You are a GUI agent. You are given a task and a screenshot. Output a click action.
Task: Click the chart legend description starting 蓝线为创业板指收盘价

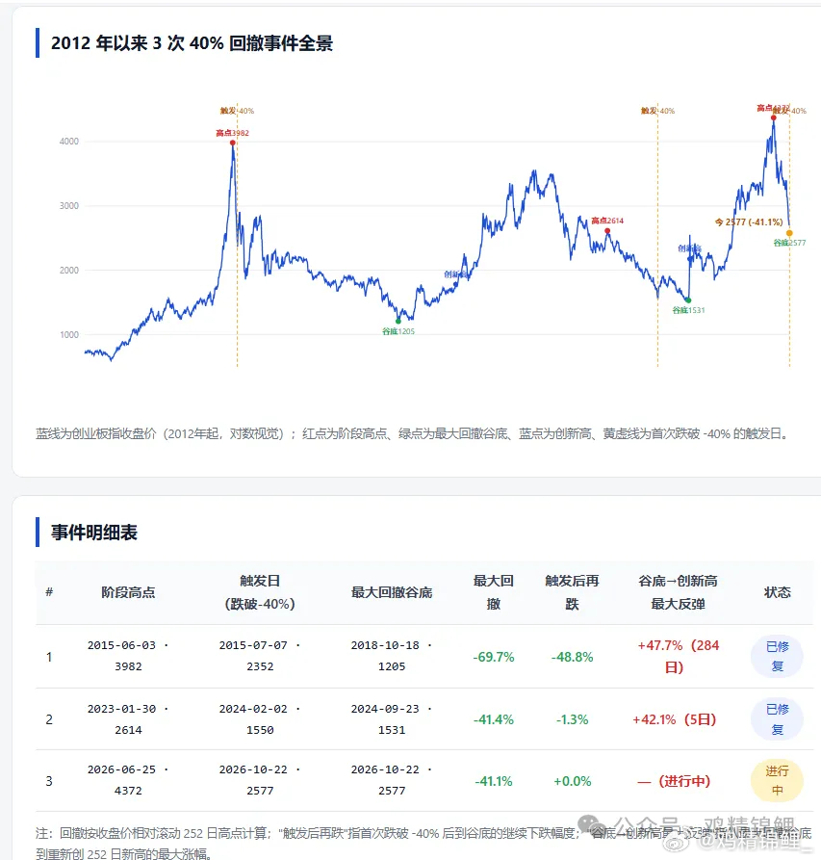click(x=414, y=433)
